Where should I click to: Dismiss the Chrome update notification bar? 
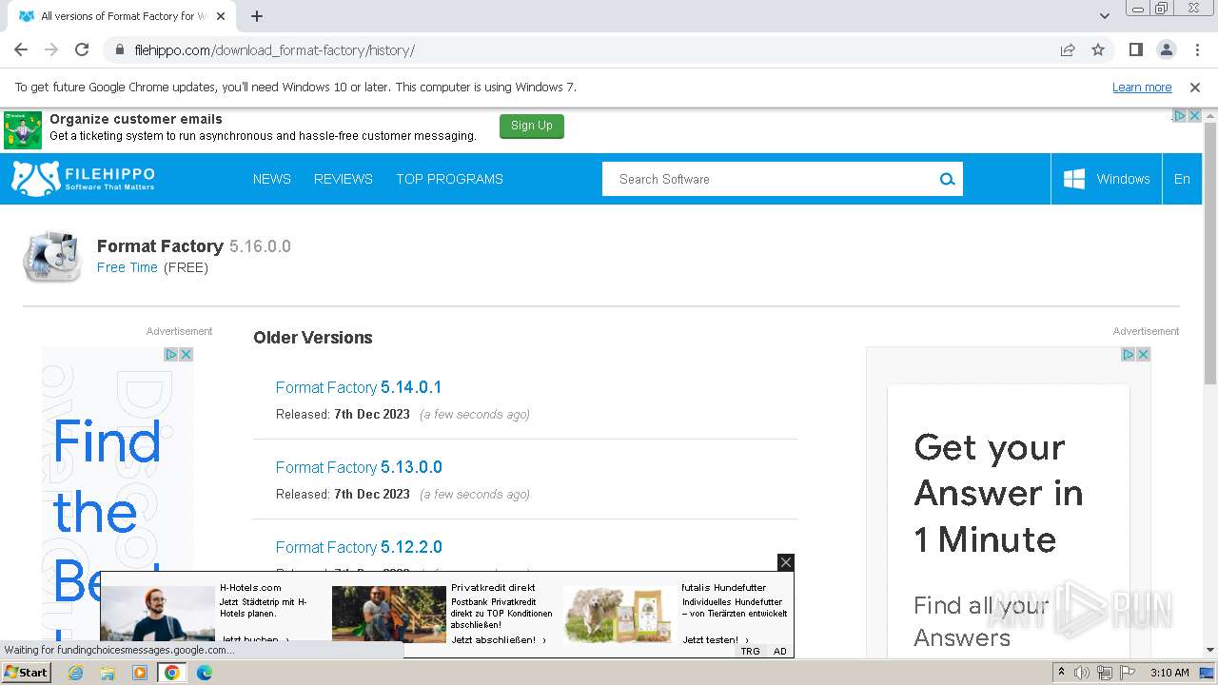pyautogui.click(x=1195, y=88)
